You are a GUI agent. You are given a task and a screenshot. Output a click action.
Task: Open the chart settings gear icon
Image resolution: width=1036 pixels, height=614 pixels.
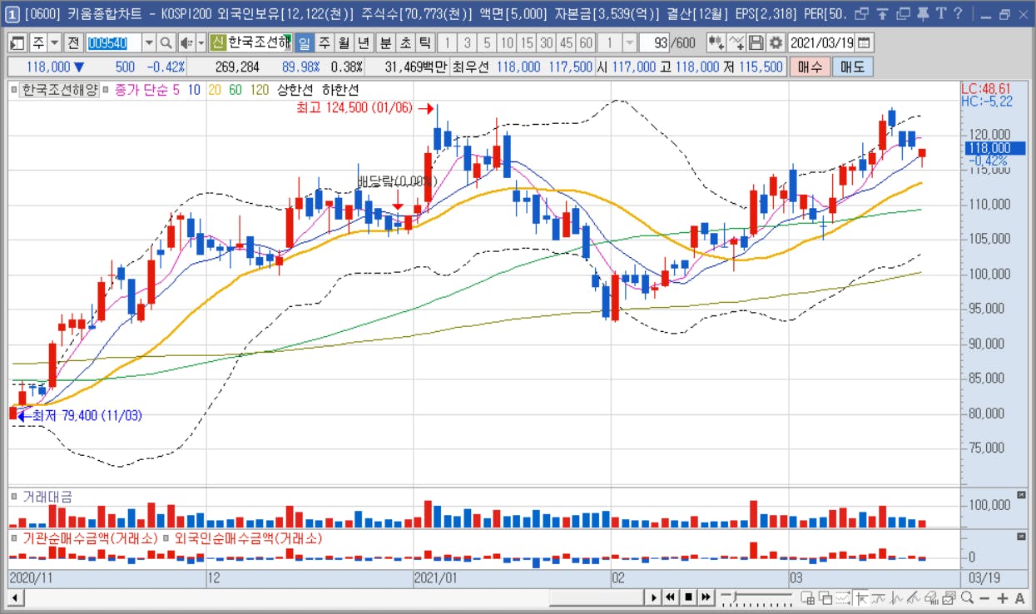point(776,43)
